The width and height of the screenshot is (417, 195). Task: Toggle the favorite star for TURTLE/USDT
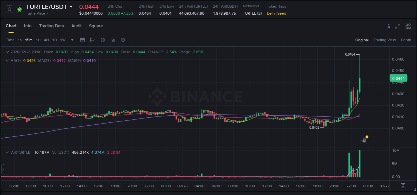click(x=9, y=9)
